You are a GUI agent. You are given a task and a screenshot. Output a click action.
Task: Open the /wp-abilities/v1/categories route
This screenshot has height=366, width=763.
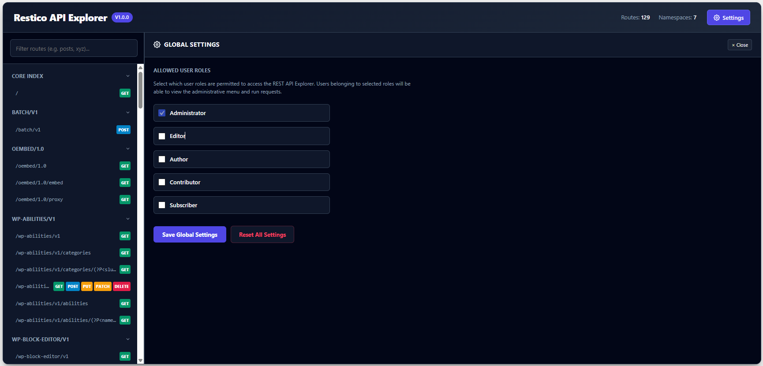(x=71, y=253)
